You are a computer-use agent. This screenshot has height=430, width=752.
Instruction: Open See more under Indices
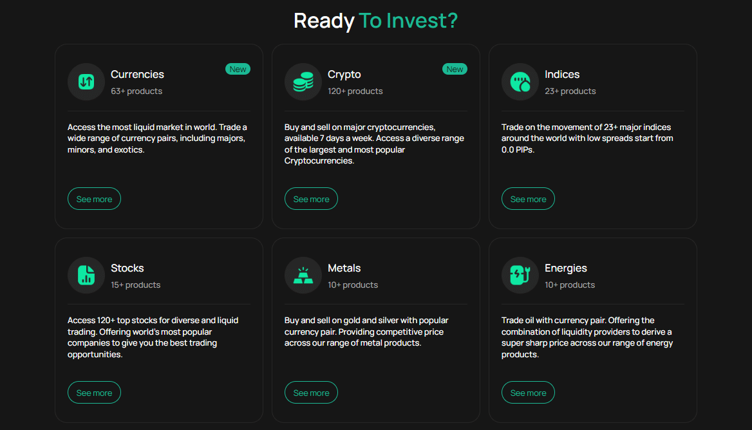coord(528,199)
